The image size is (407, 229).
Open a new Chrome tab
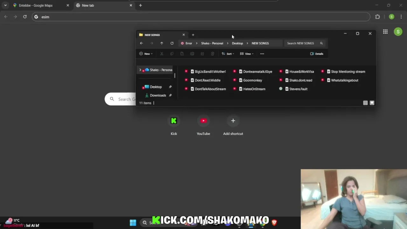(x=141, y=5)
